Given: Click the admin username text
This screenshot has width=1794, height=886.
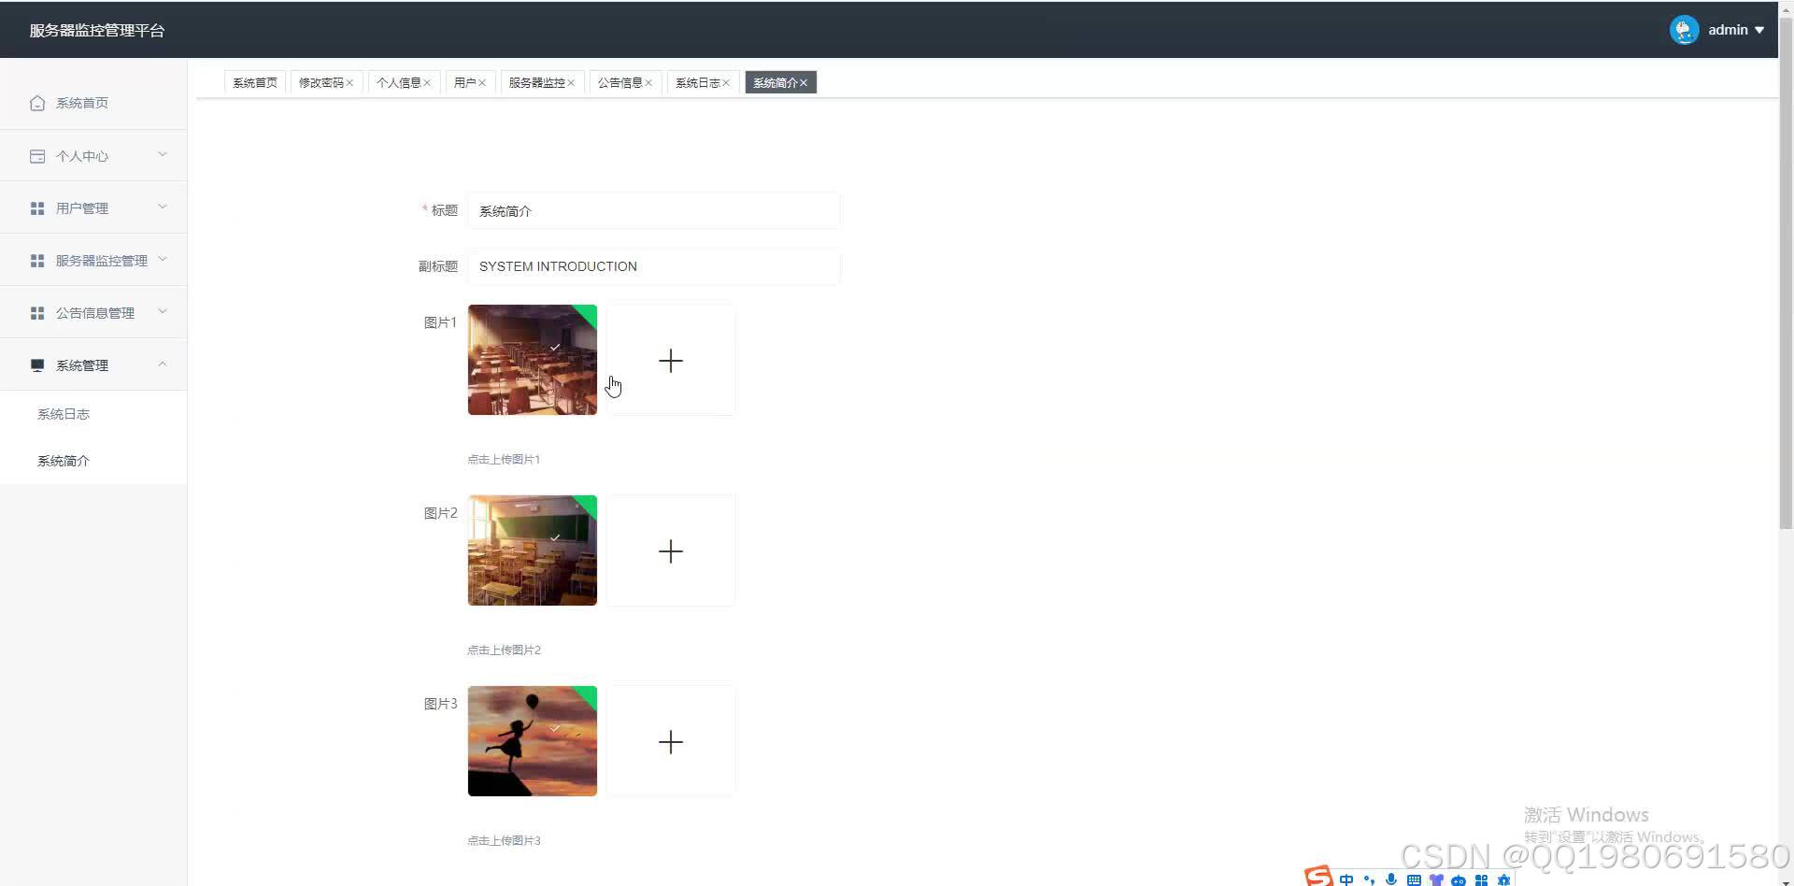Looking at the screenshot, I should [1728, 30].
